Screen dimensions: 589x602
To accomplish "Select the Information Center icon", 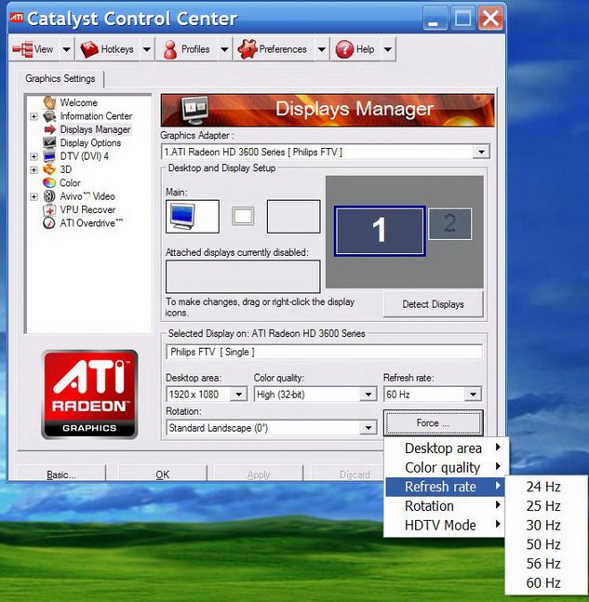I will coord(49,116).
